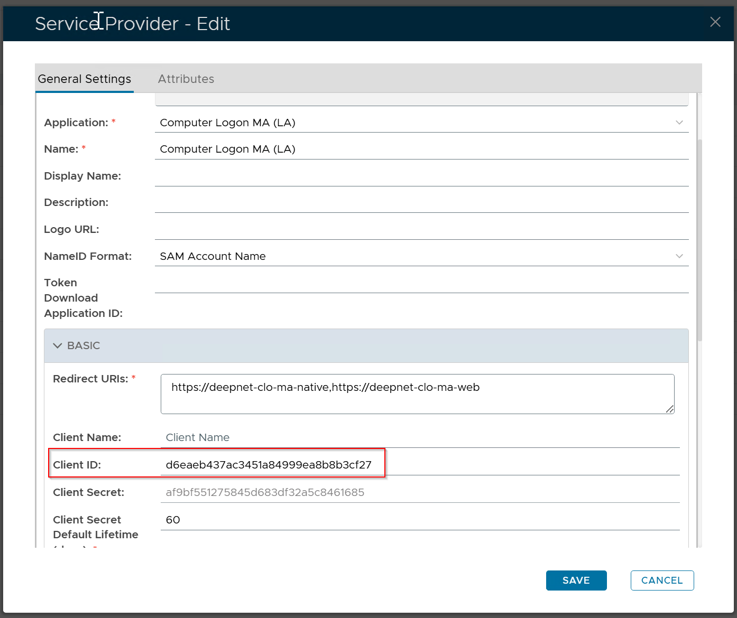Click the Token Download Application ID field
The width and height of the screenshot is (737, 618).
(x=421, y=283)
